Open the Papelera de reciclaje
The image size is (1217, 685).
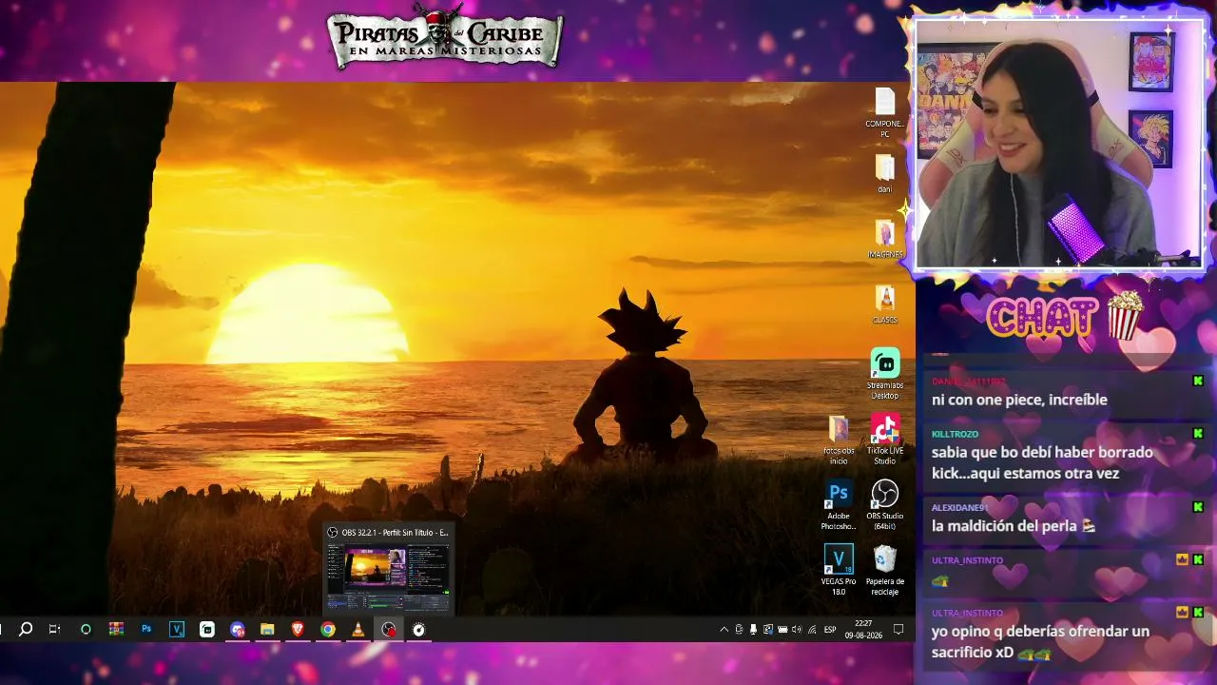click(x=884, y=570)
